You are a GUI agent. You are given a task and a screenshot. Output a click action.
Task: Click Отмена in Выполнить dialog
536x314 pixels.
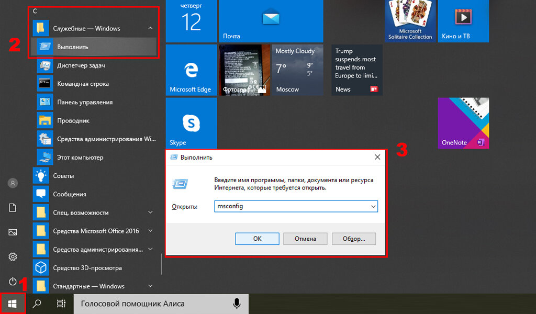pos(305,239)
